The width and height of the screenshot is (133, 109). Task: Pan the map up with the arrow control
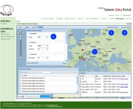pos(21,31)
